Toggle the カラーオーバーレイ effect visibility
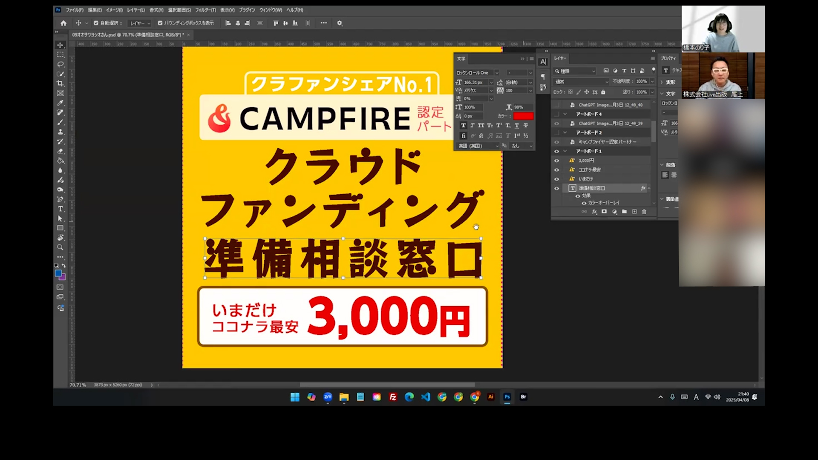 (x=584, y=203)
